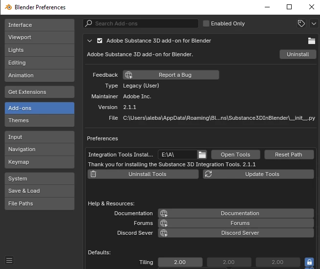320x269 pixels.
Task: Disable the Adobe Substance 3D add-on checkbox
Action: click(x=100, y=41)
